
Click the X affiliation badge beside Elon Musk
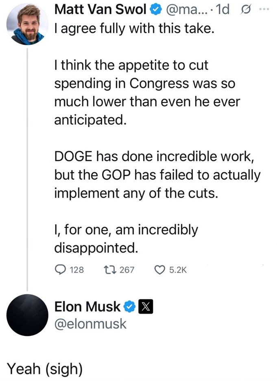145,306
